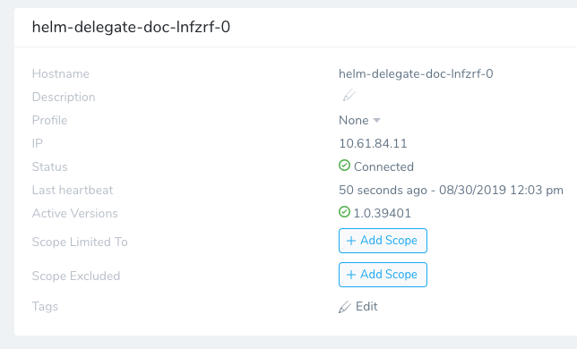
Task: Click the Profile dropdown arrow
Action: [376, 121]
